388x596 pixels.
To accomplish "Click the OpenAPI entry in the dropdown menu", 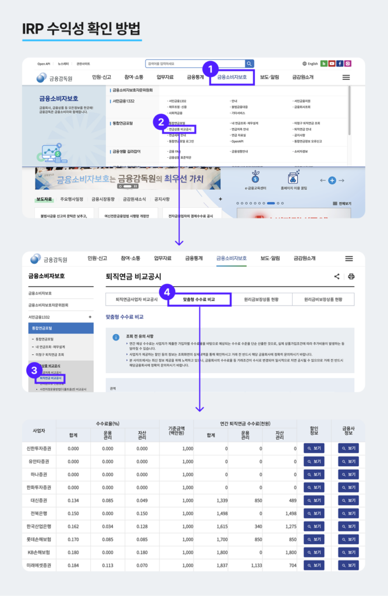I will click(237, 141).
